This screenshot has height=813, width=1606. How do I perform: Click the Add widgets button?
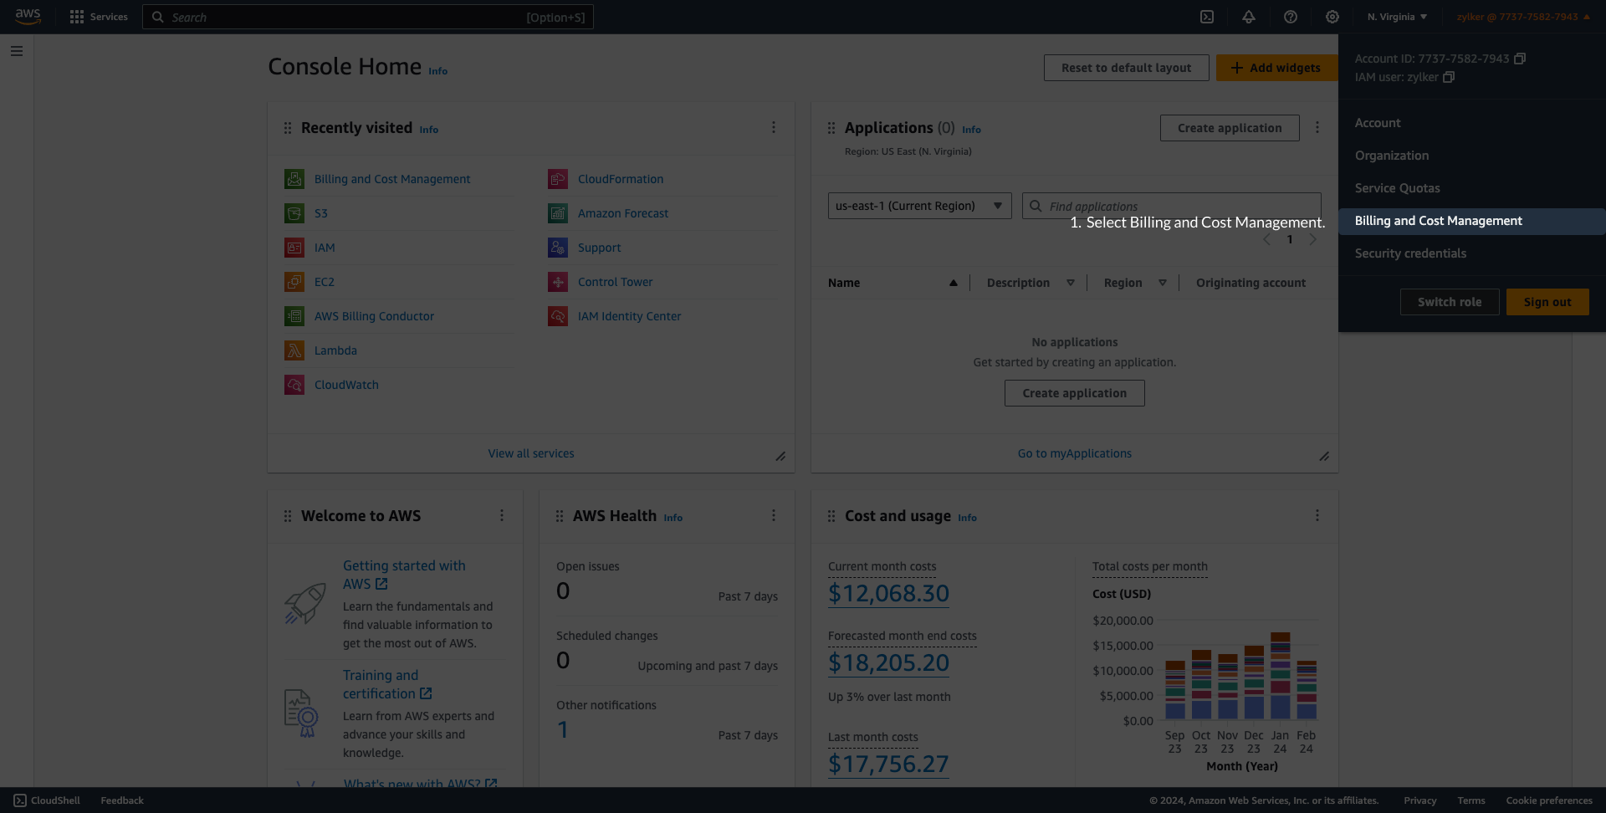pos(1275,68)
